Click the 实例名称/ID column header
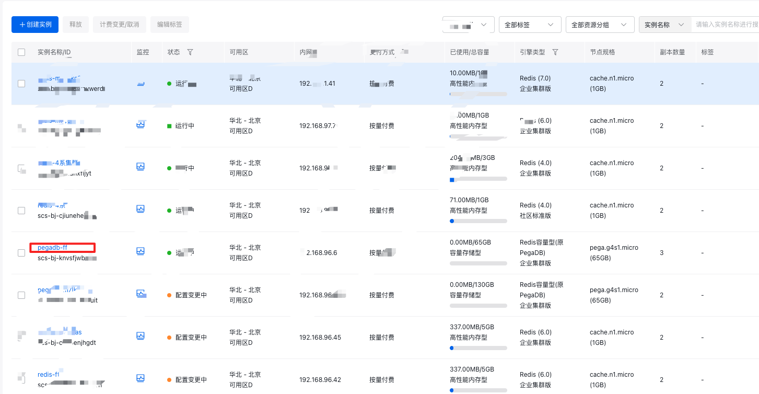Screen dimensions: 759x394 point(54,52)
